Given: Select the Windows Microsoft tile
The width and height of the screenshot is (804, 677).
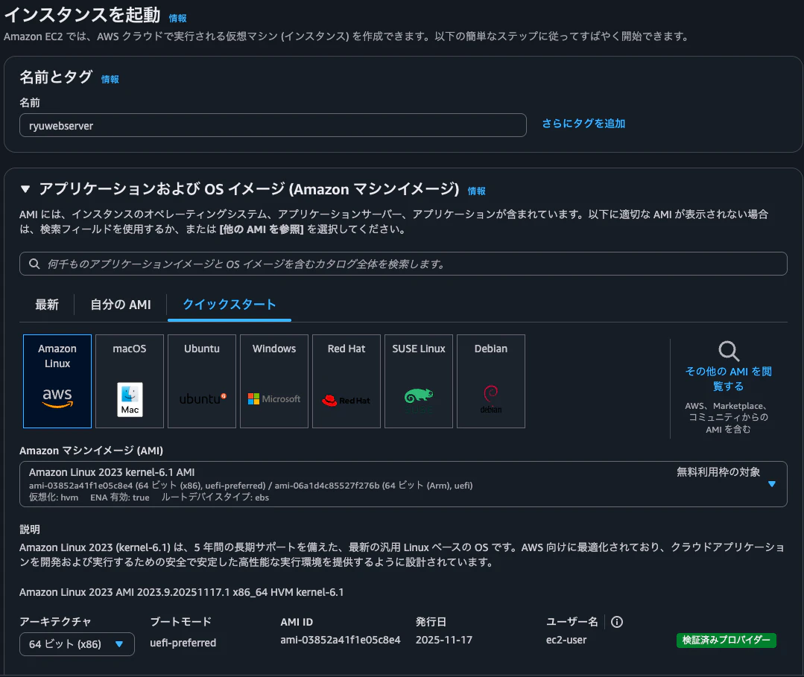Looking at the screenshot, I should coord(274,381).
